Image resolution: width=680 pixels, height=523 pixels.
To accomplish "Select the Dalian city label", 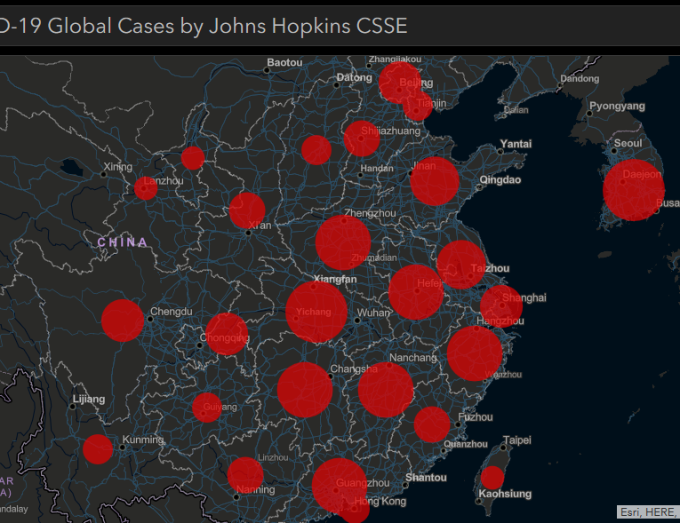I will (516, 110).
